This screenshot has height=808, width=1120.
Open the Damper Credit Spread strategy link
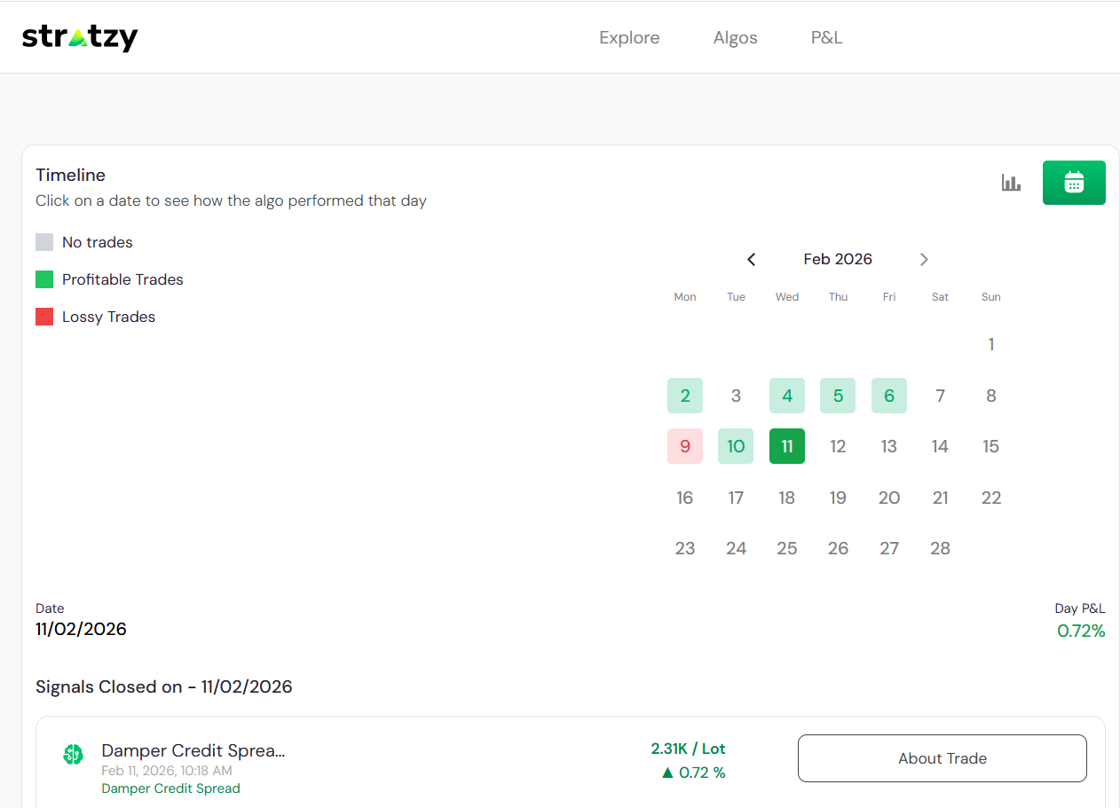click(x=170, y=788)
